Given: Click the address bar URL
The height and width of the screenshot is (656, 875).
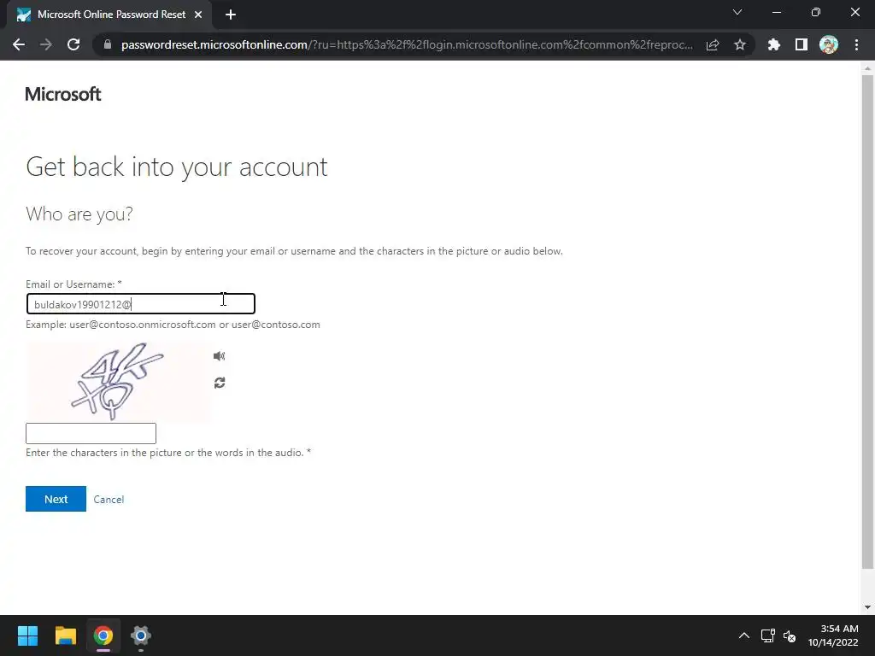Looking at the screenshot, I should click(x=407, y=44).
